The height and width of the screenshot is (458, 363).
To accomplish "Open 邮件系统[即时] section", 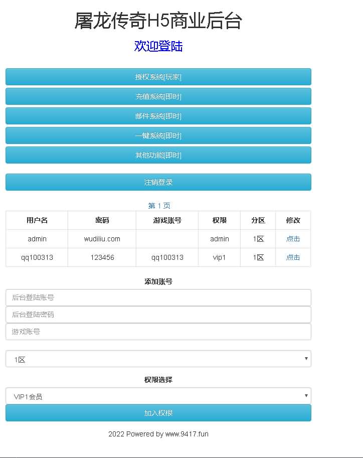I will (x=158, y=116).
